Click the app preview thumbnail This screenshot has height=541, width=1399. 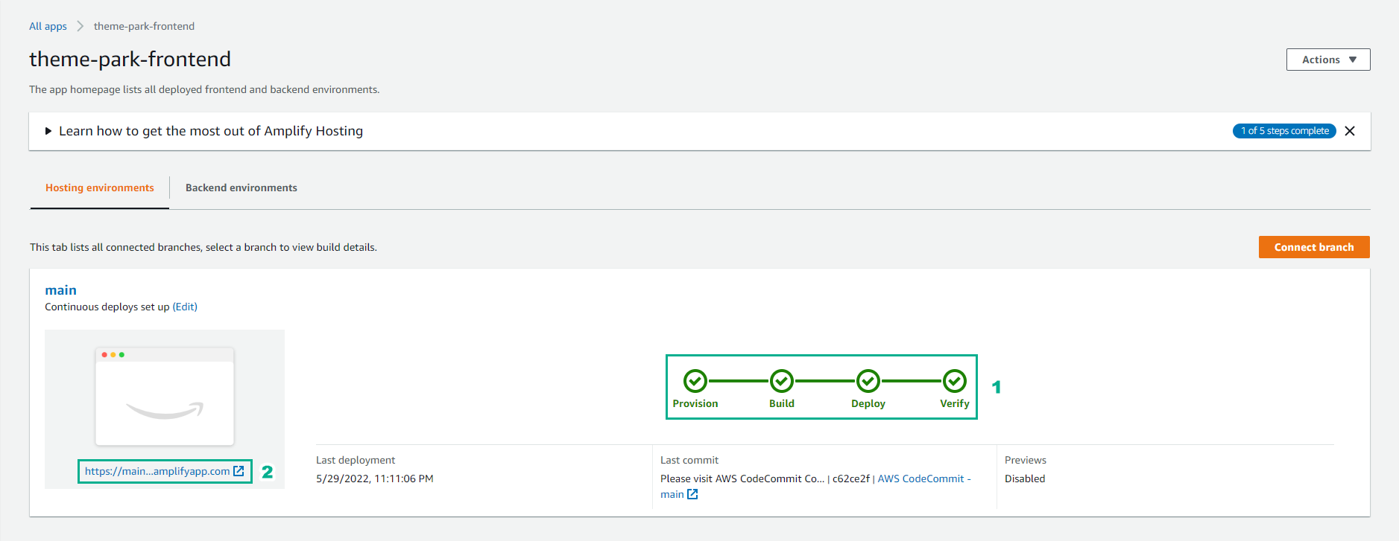tap(165, 396)
